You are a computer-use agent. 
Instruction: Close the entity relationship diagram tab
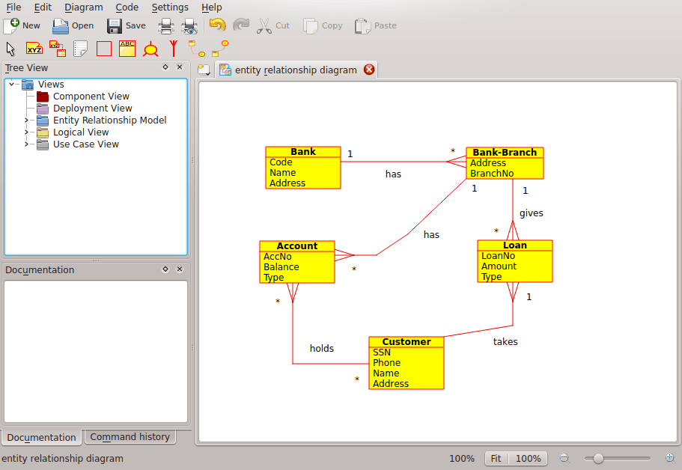coord(369,70)
